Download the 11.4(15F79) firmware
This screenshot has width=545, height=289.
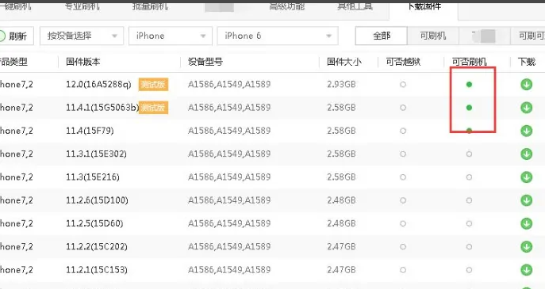527,131
